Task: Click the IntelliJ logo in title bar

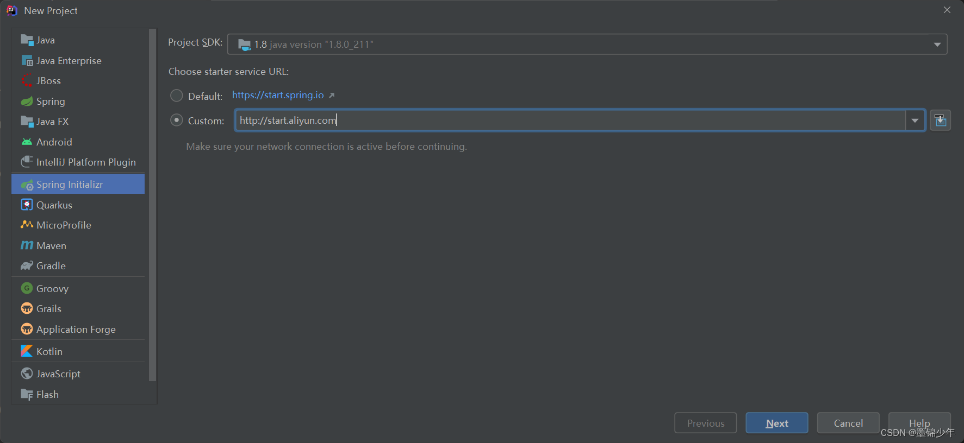Action: tap(11, 10)
